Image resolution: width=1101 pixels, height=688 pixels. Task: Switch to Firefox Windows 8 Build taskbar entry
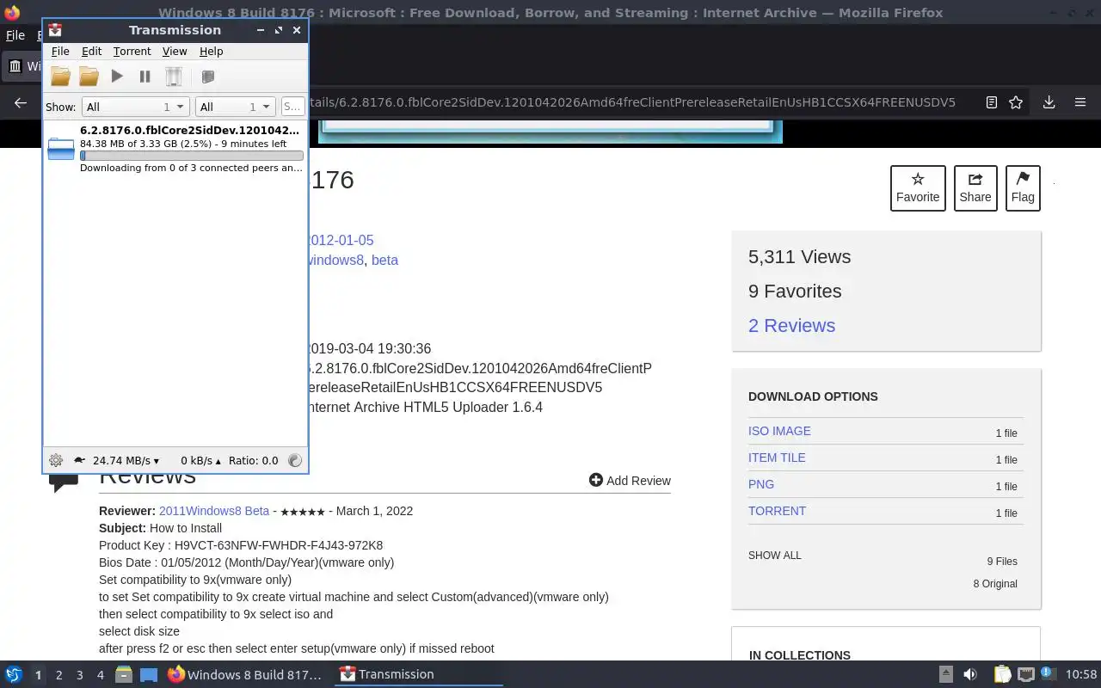coord(245,674)
